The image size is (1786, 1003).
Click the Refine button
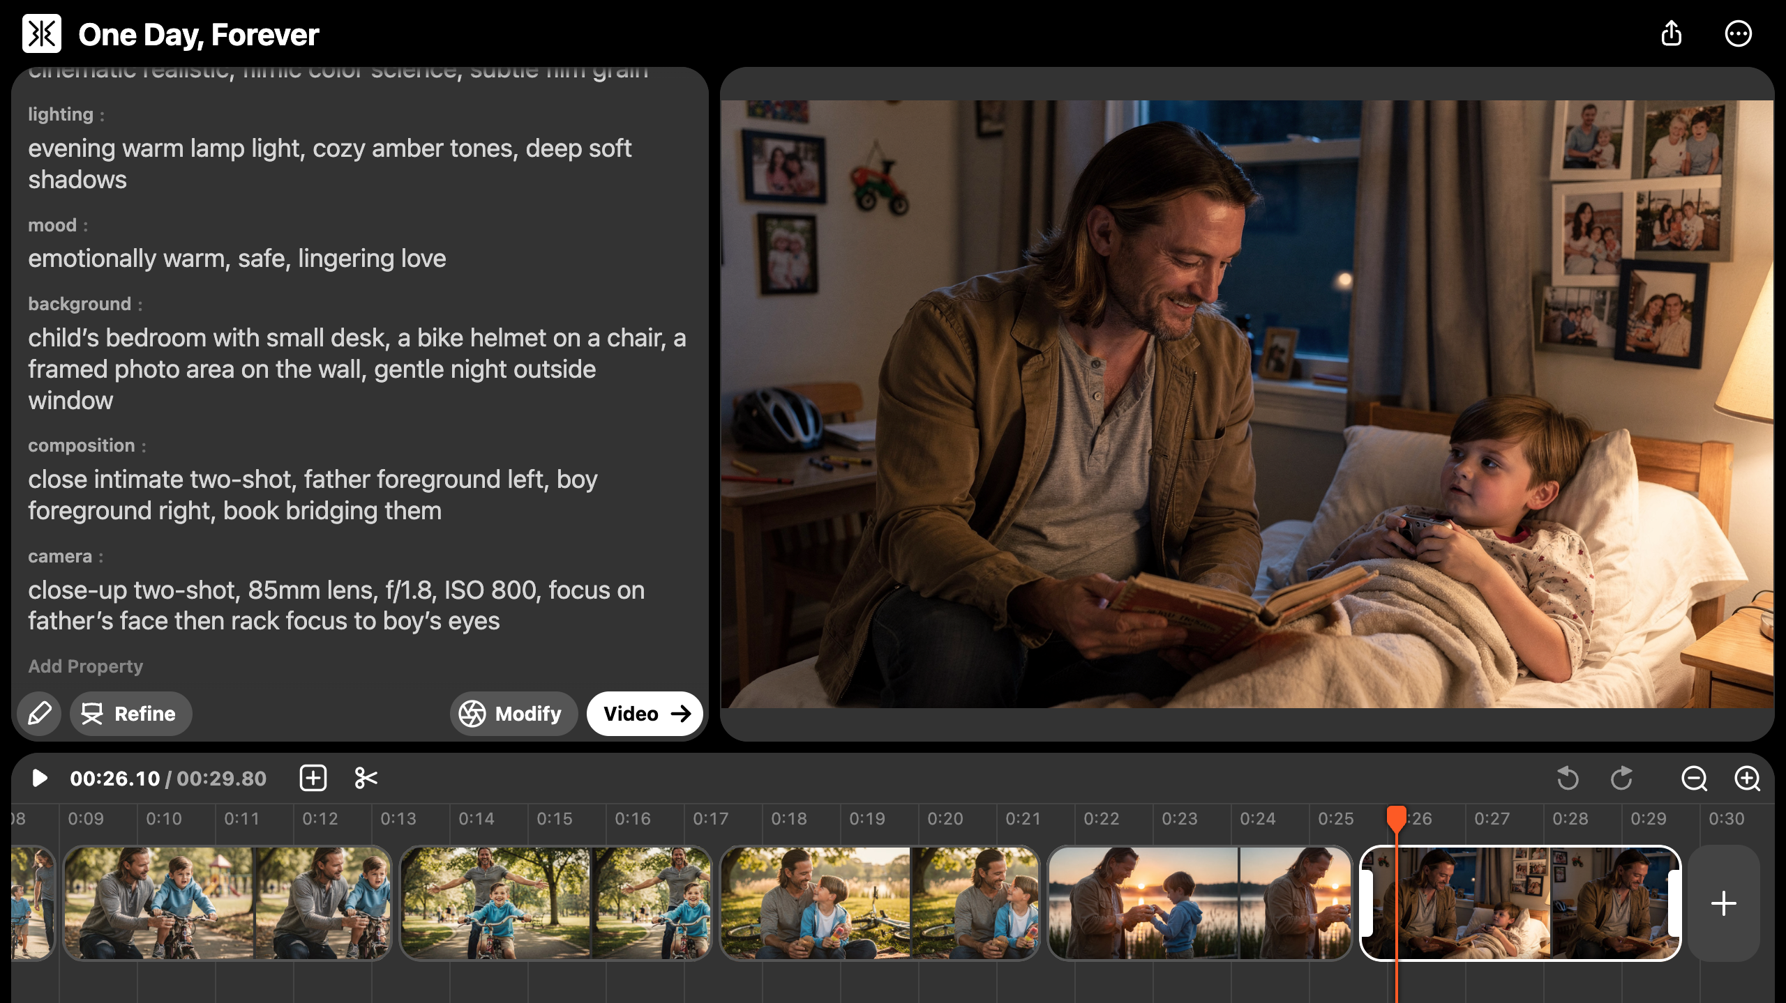pos(130,713)
